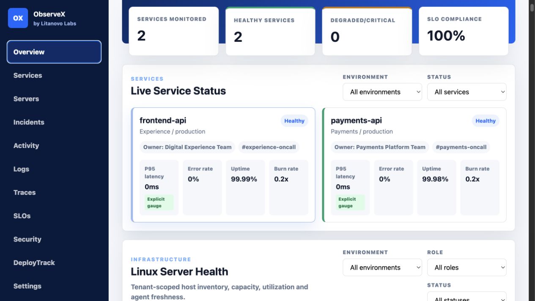Click the #experience-oncall tag
Screen dimensions: 535x301
click(269, 147)
